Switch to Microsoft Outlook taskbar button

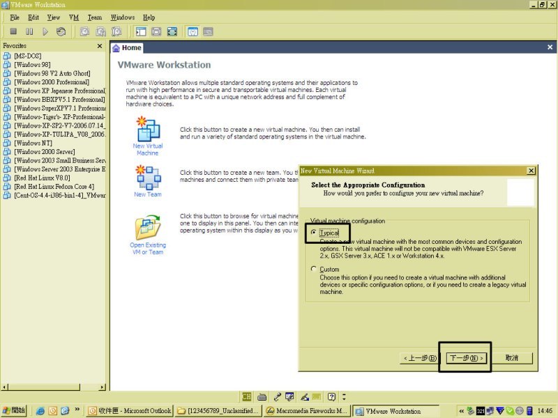(x=130, y=411)
